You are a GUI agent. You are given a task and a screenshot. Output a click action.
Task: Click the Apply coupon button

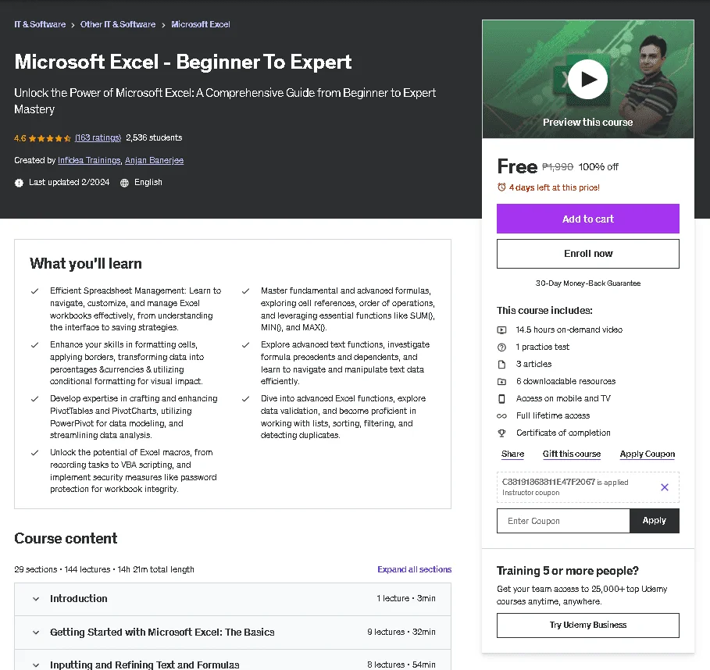[x=655, y=521]
